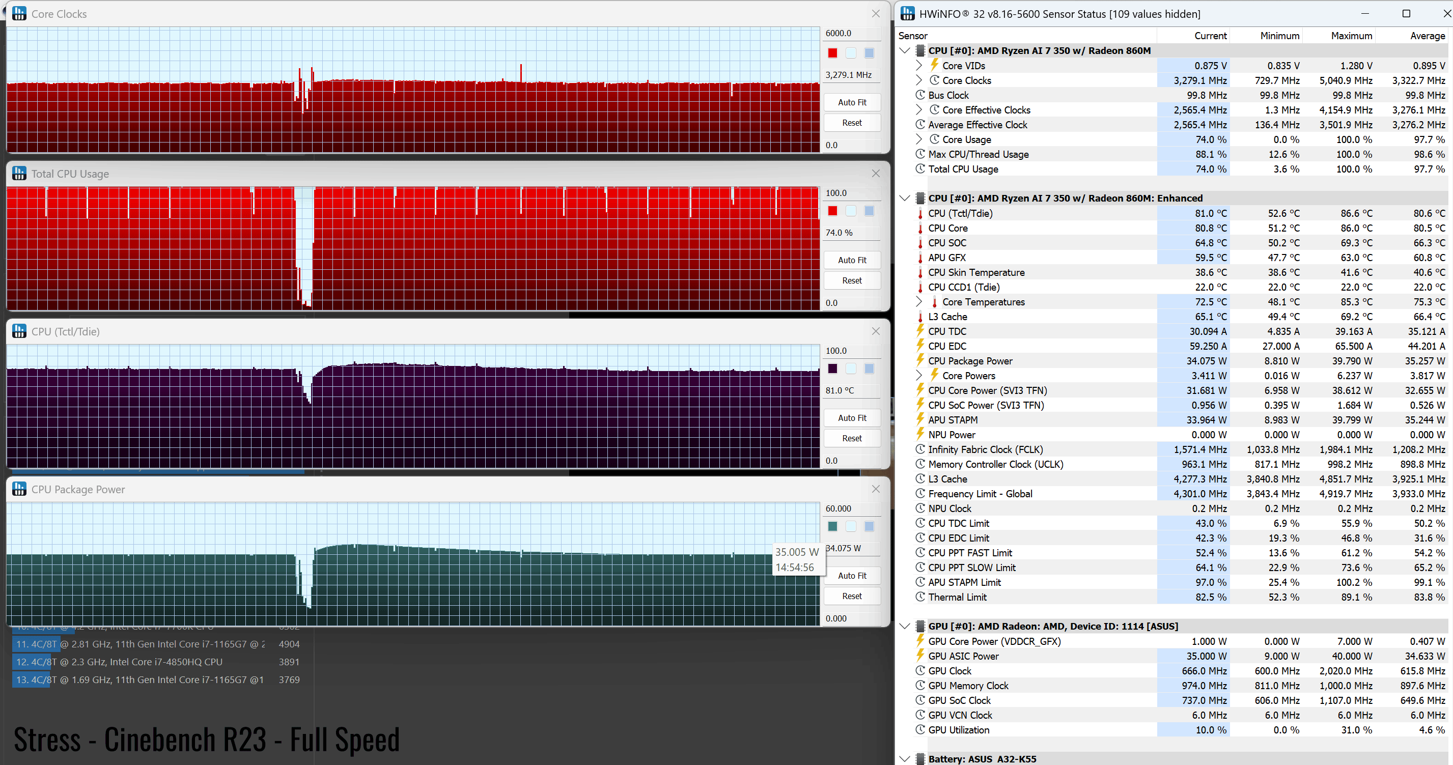
Task: Expand Core VIDs sensor row
Action: click(919, 65)
